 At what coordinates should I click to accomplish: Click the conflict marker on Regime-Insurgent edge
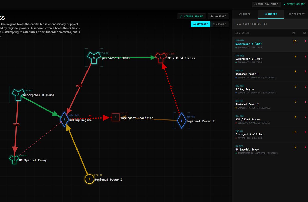point(90,116)
